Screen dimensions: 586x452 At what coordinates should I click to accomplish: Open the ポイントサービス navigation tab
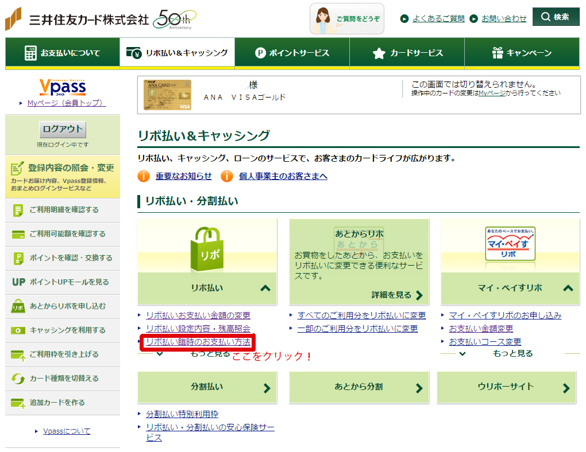(x=292, y=53)
